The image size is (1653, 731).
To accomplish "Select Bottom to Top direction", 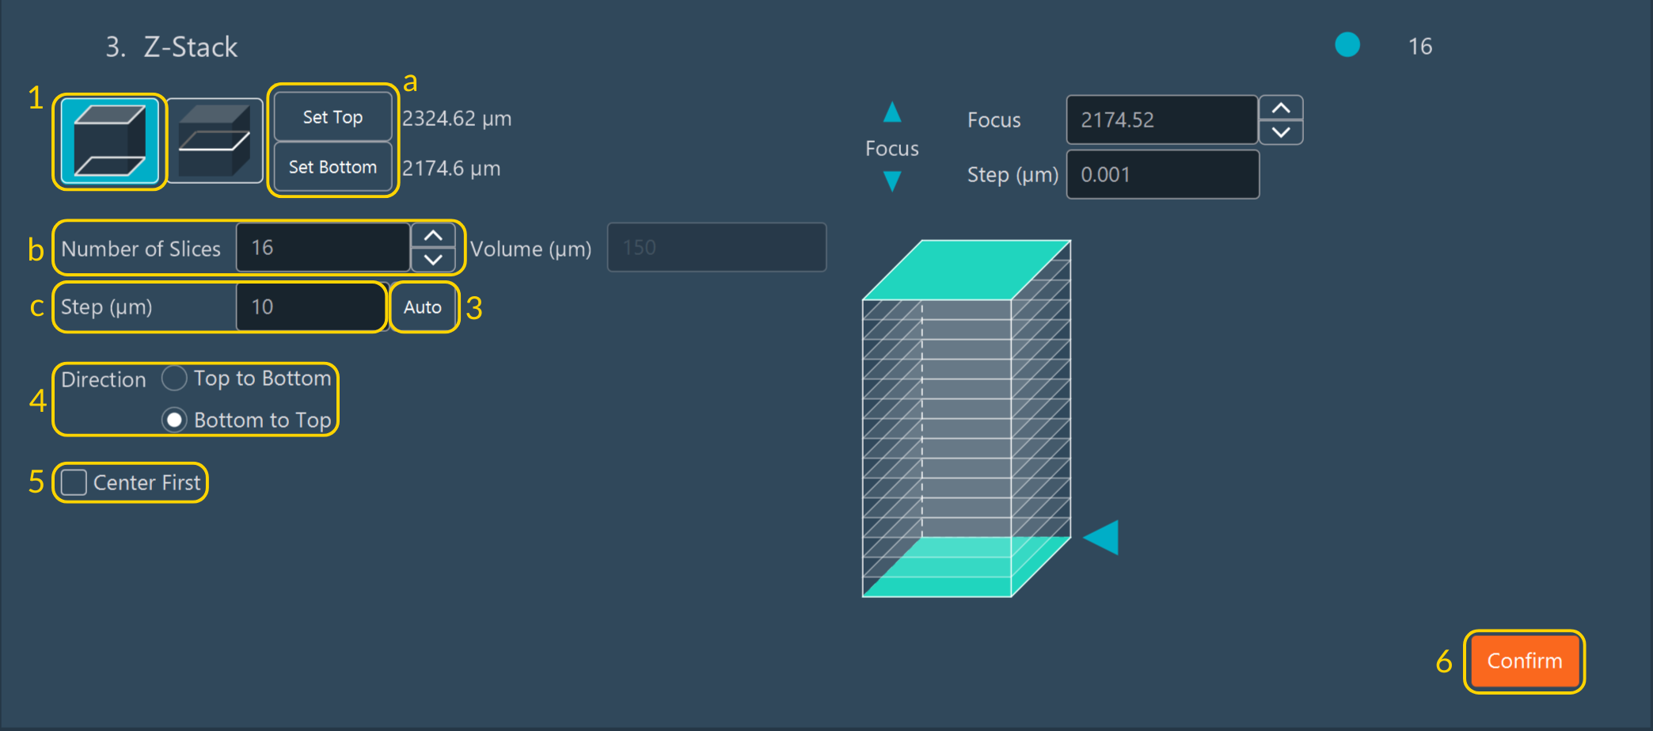I will tap(174, 420).
